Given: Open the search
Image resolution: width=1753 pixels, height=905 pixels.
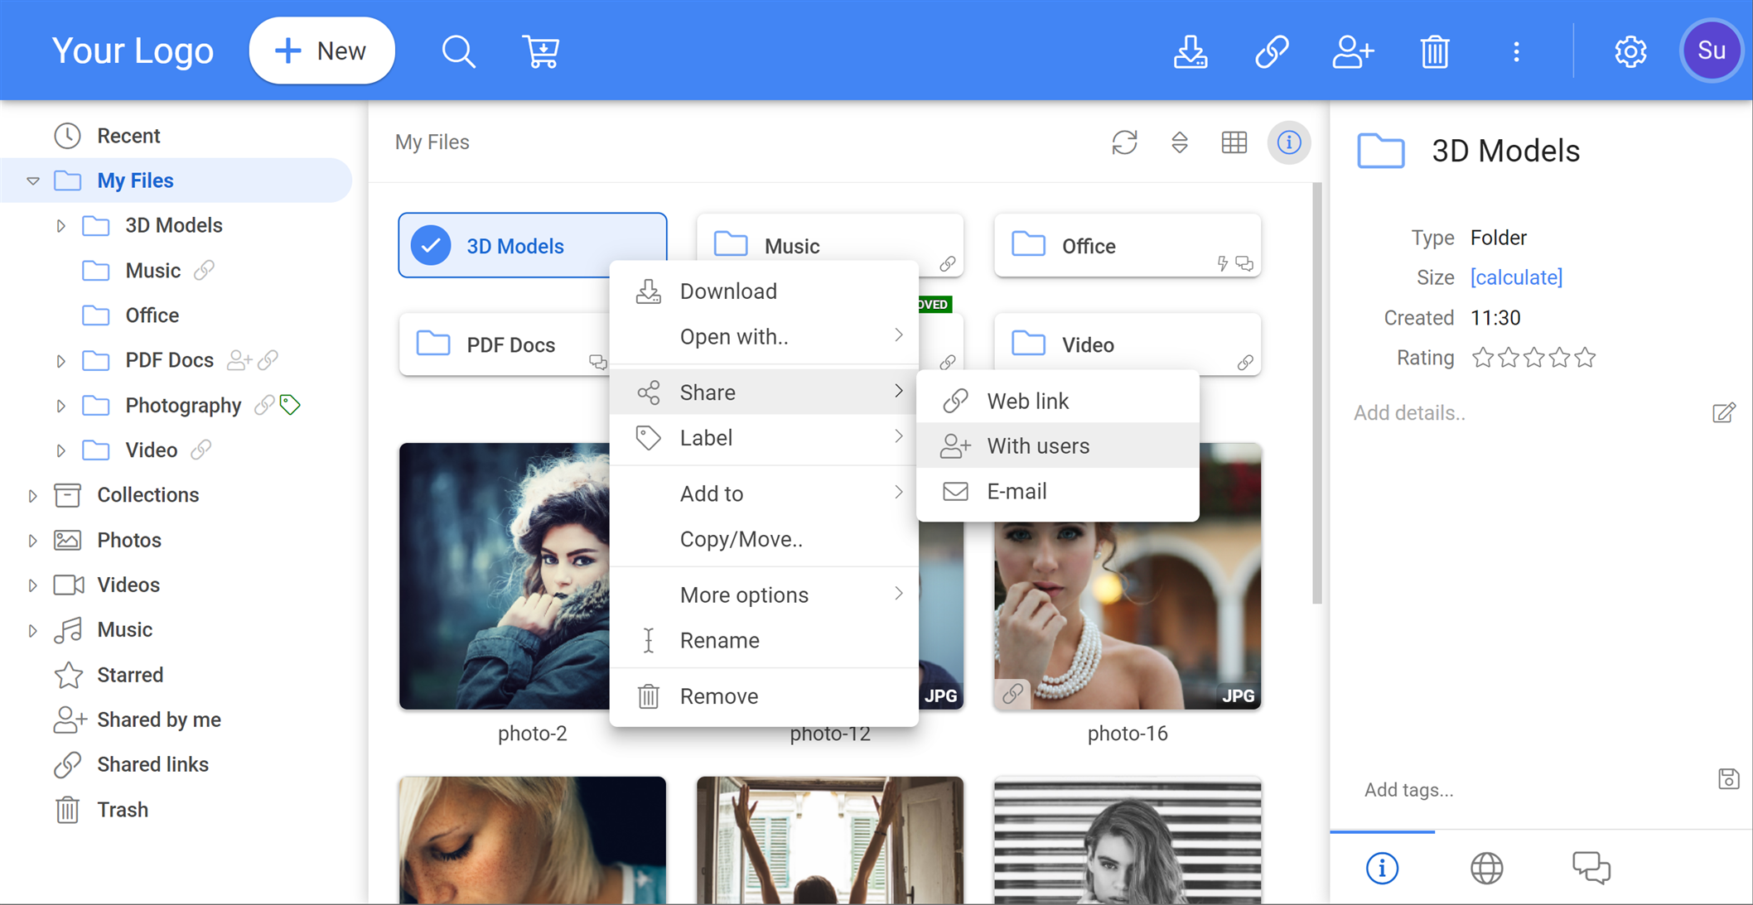Looking at the screenshot, I should tap(459, 51).
